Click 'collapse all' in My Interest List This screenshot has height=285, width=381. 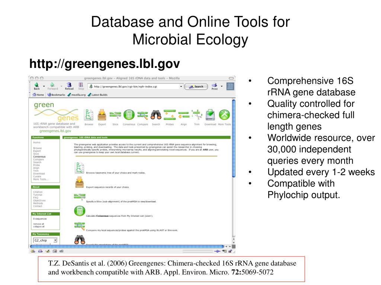(39, 227)
